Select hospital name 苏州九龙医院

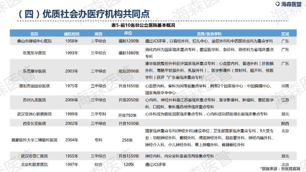pyautogui.click(x=34, y=100)
